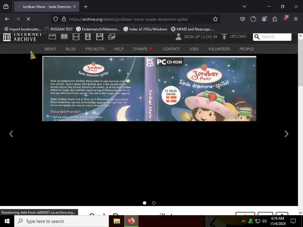Open the uBlock extension icon with badge
The width and height of the screenshot is (303, 227).
(286, 19)
